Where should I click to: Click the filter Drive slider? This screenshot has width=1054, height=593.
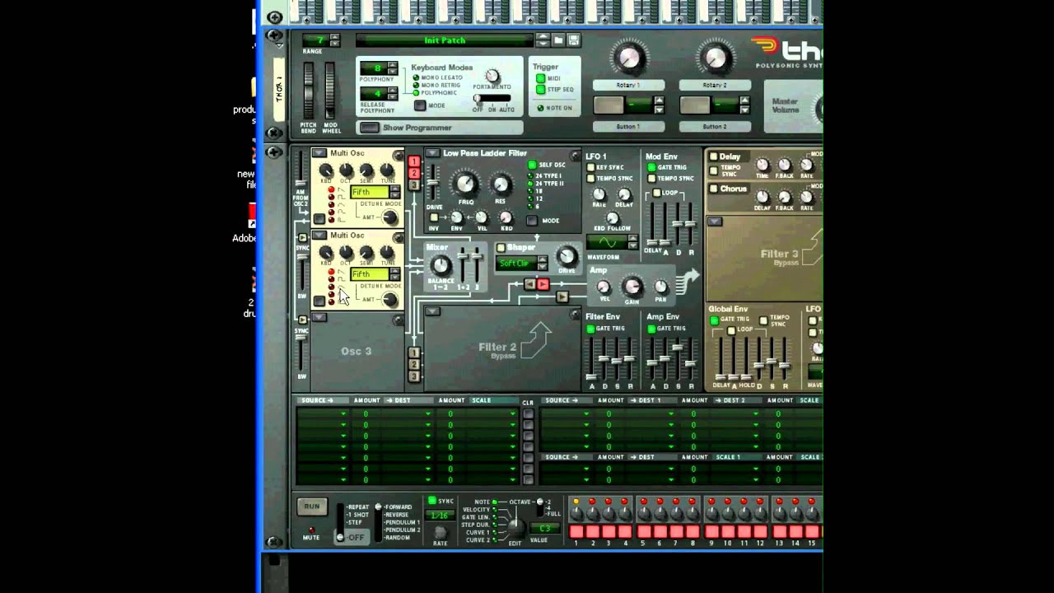pos(434,183)
